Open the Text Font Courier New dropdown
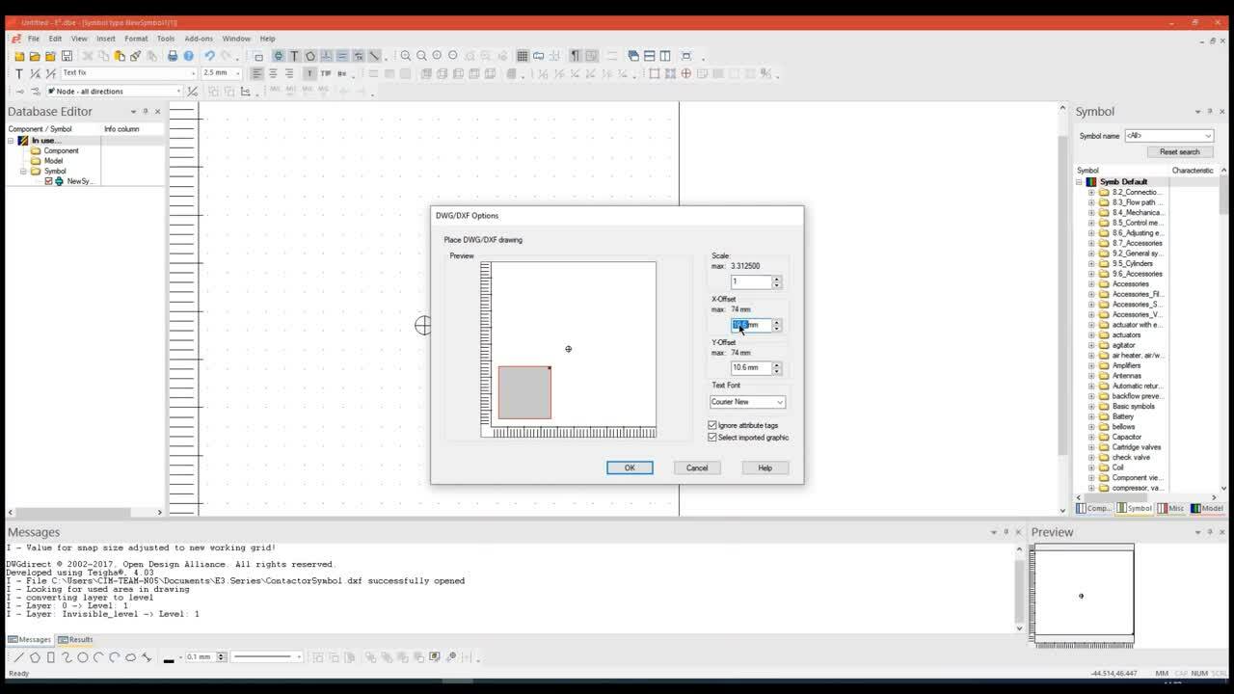The height and width of the screenshot is (694, 1234). point(748,402)
